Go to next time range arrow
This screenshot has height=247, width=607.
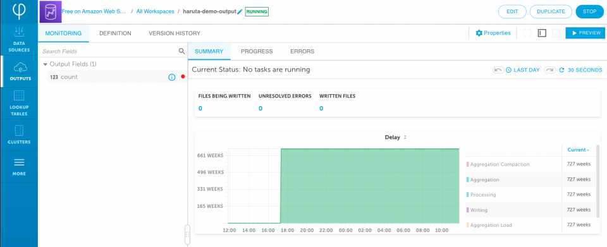[549, 70]
